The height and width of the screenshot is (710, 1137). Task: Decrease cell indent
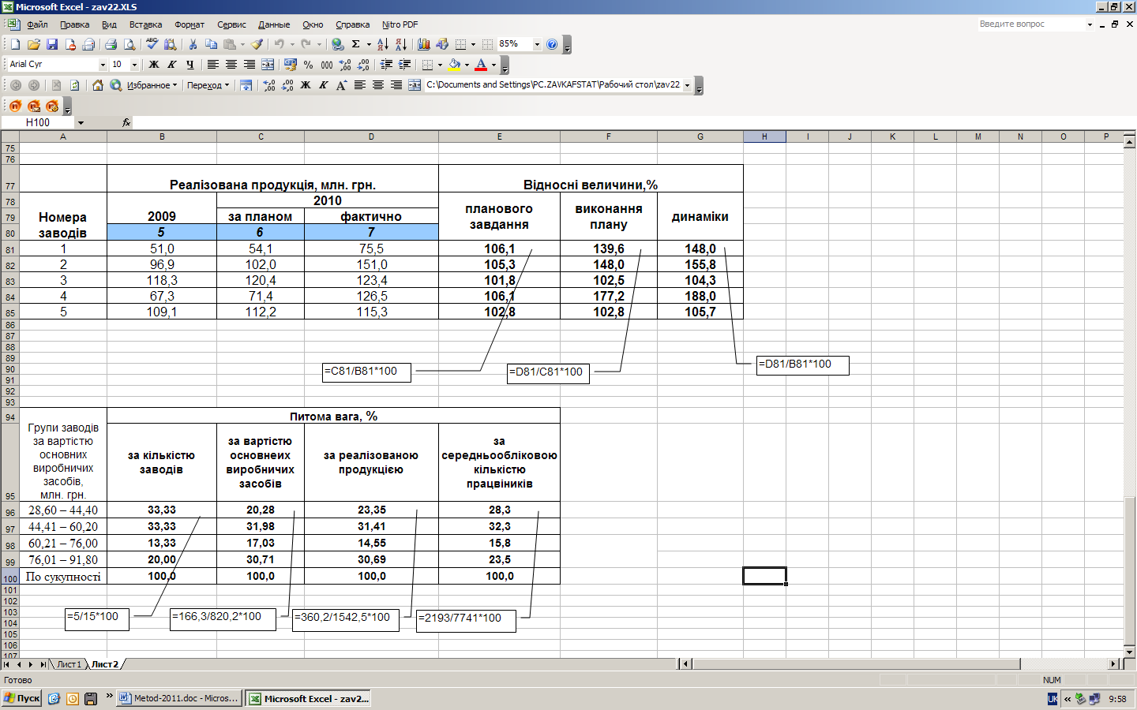(x=386, y=65)
